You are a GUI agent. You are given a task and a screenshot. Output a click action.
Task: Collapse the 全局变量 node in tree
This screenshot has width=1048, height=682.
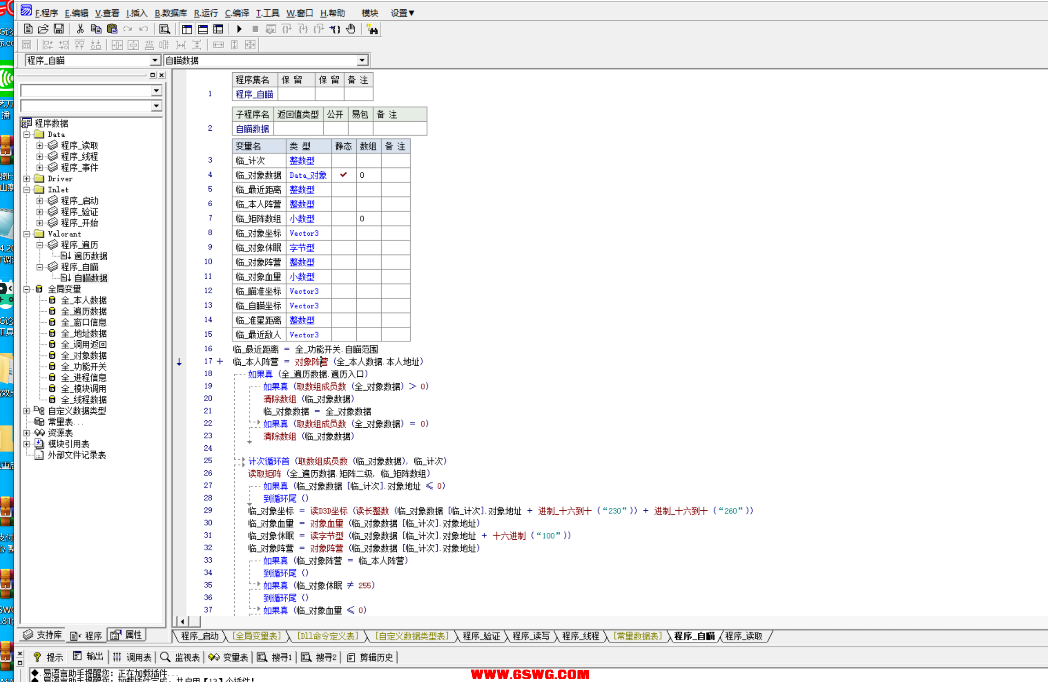tap(27, 289)
